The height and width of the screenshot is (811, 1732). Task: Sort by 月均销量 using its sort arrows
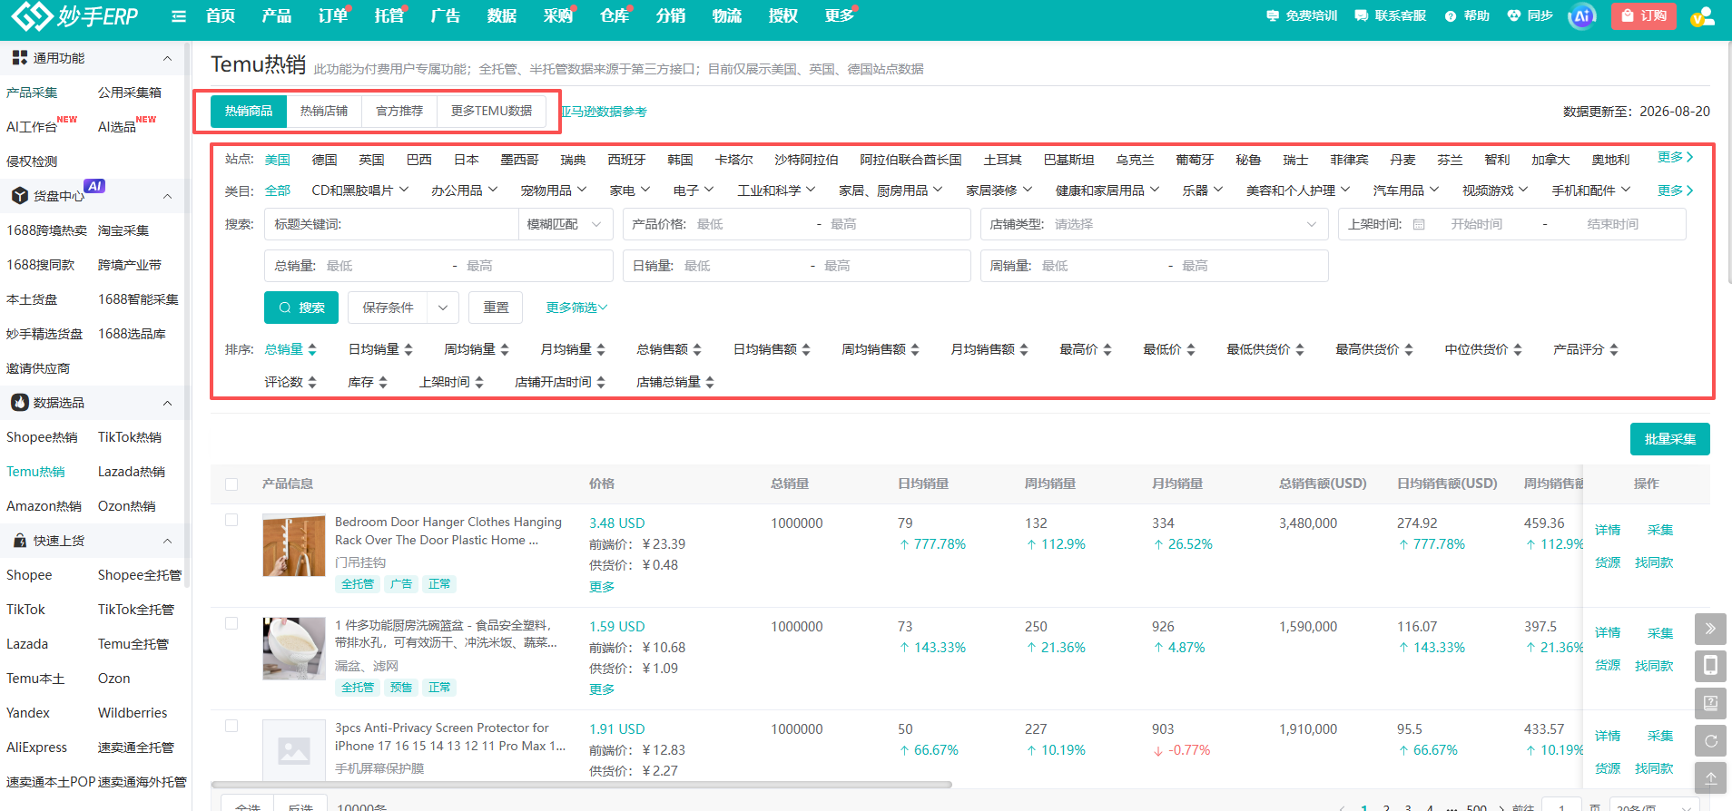pos(601,349)
